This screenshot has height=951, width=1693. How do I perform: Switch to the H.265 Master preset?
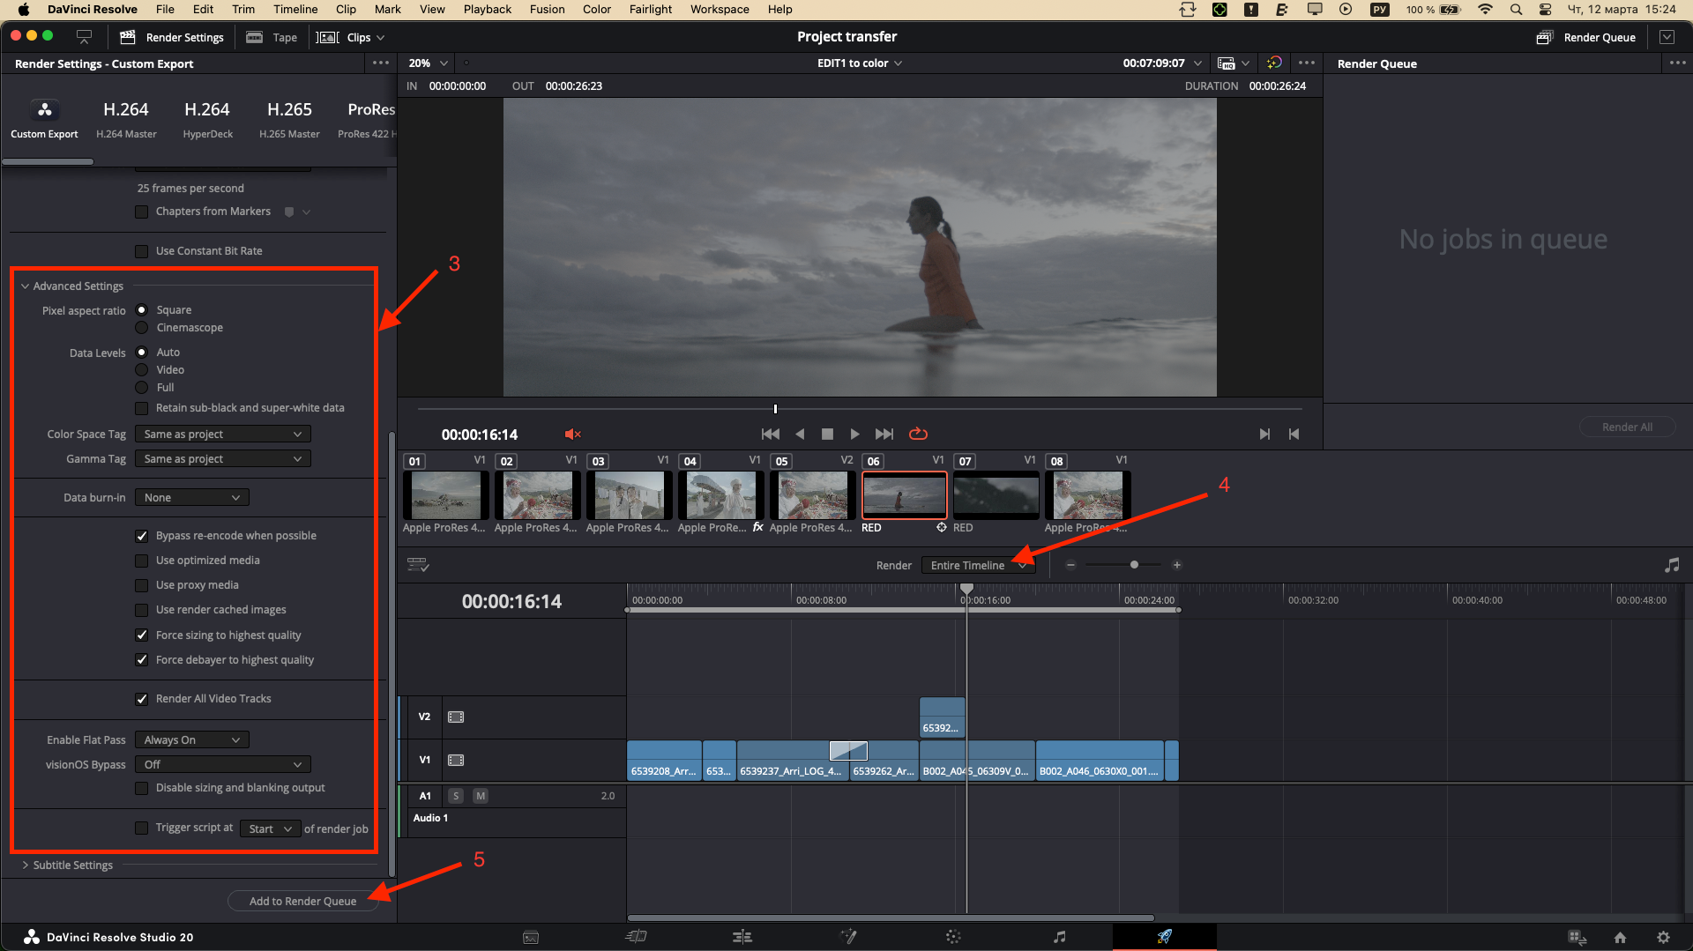coord(289,119)
